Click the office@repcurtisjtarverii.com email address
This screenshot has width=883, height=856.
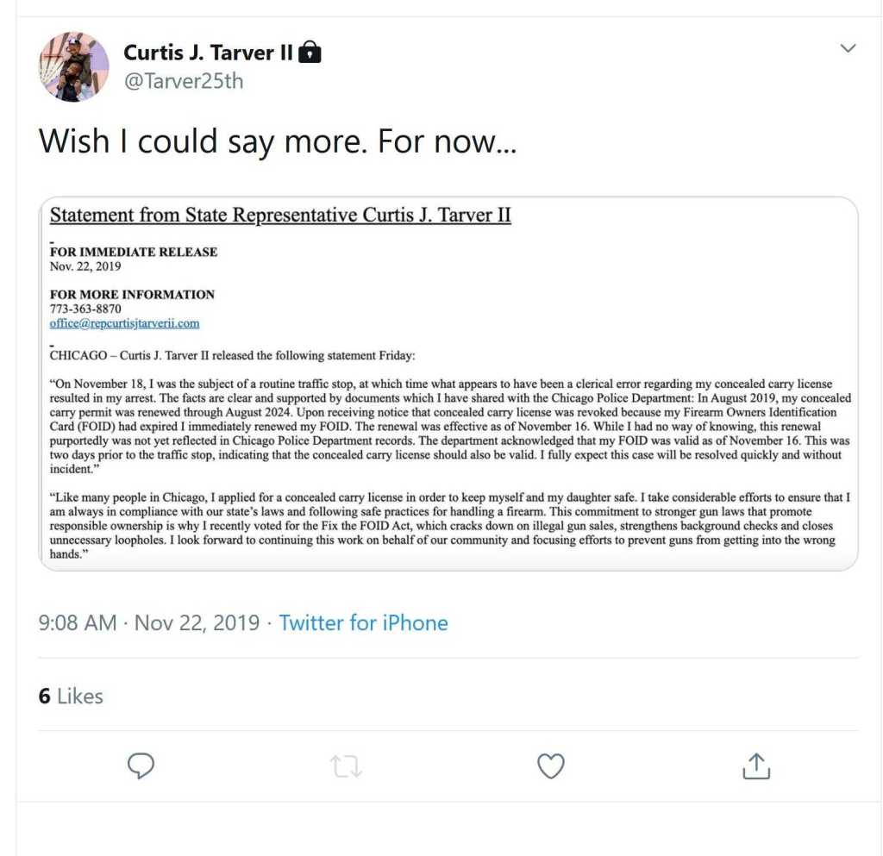[x=124, y=323]
